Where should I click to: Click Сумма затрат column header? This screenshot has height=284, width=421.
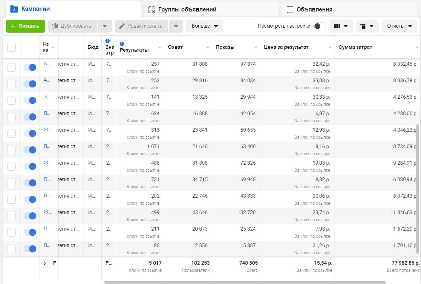[x=355, y=47]
